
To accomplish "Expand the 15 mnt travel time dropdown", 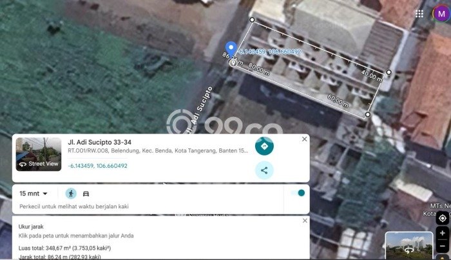I will 34,194.
